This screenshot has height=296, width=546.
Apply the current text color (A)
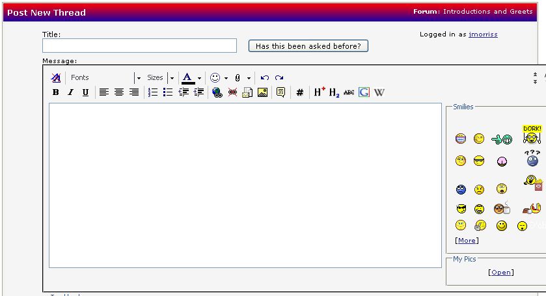[187, 78]
